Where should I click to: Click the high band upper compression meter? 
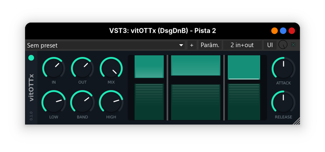pos(244,67)
